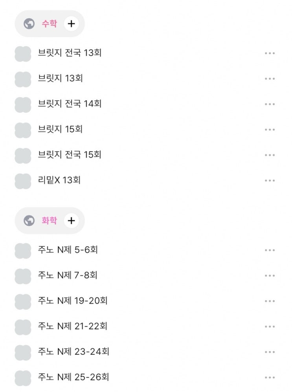292x392 pixels.
Task: Open more options for 주노 N제 25-26회
Action: [270, 378]
